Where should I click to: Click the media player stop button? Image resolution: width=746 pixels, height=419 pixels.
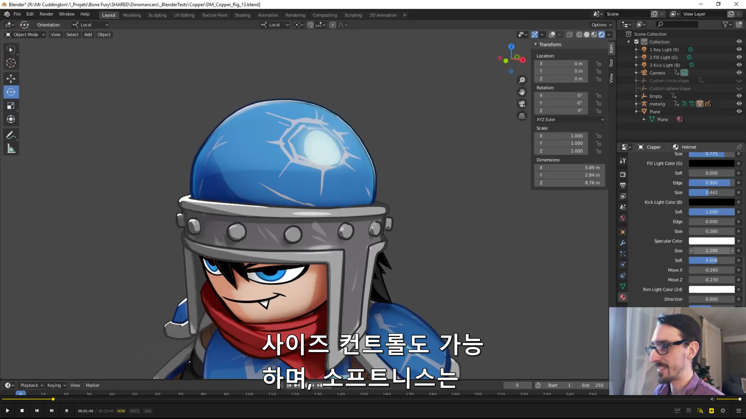click(22, 411)
